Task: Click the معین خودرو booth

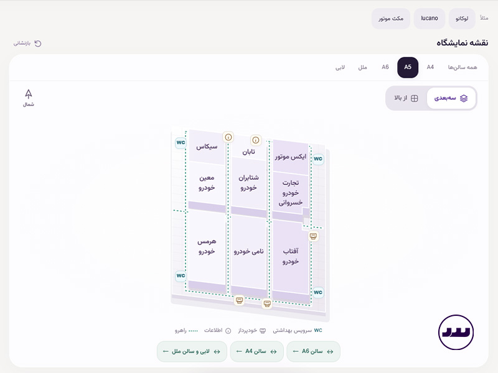Action: 207,183
